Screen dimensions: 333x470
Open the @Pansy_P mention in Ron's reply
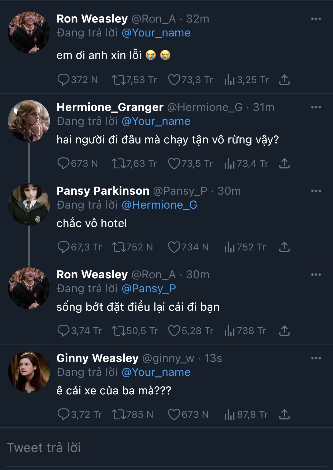[149, 289]
